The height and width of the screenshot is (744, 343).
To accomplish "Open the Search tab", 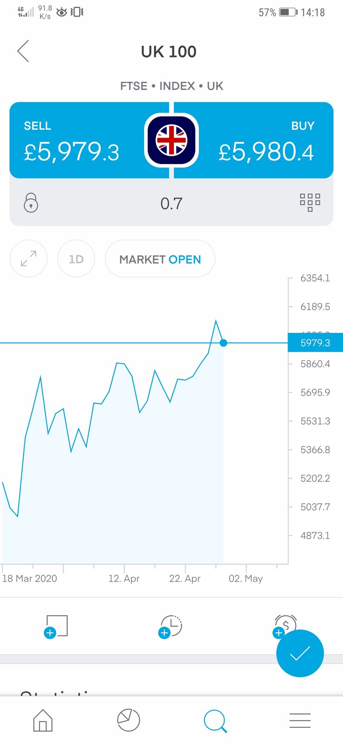I will pos(215,721).
